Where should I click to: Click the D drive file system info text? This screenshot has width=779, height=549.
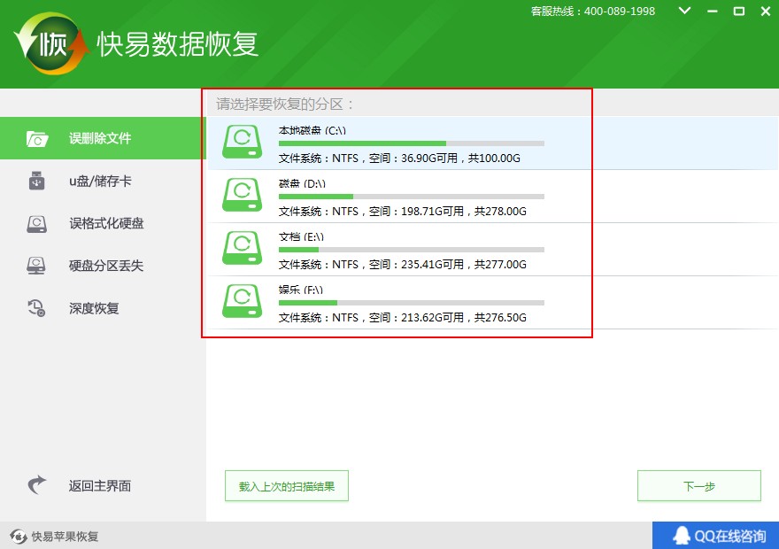pos(402,212)
